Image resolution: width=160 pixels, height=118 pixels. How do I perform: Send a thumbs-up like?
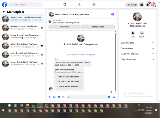114,97
